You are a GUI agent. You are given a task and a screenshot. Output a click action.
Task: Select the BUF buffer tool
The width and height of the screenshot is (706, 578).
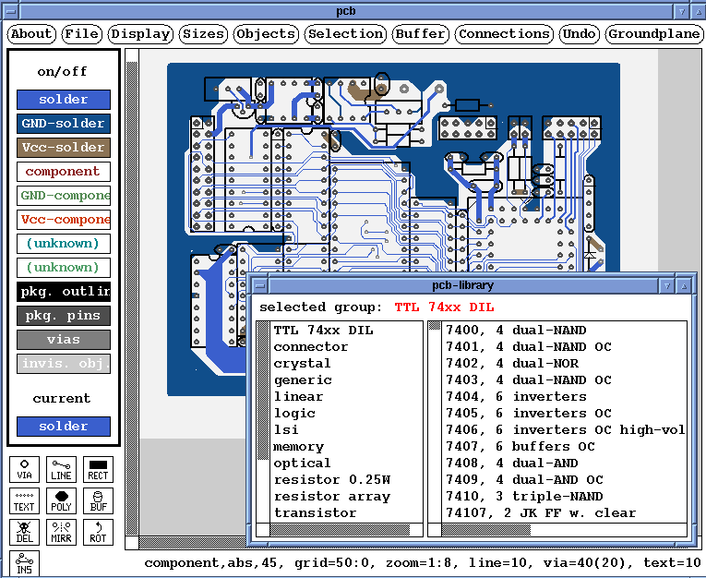pyautogui.click(x=98, y=501)
